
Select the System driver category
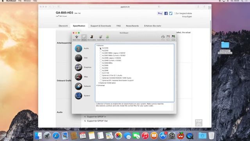click(79, 96)
